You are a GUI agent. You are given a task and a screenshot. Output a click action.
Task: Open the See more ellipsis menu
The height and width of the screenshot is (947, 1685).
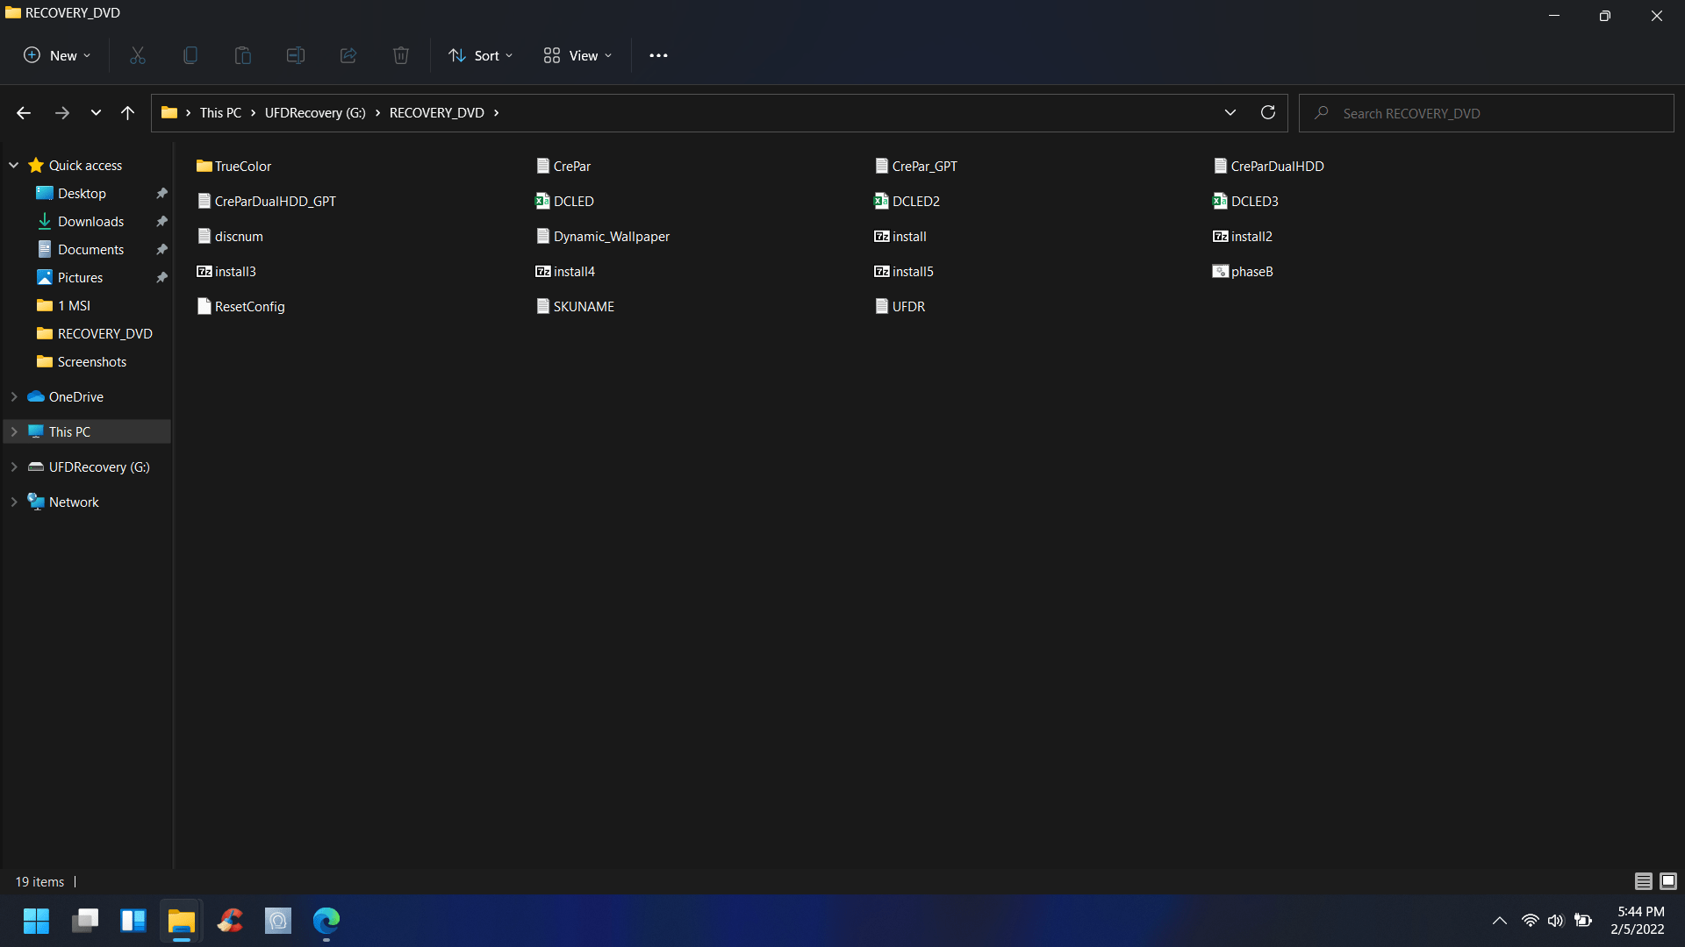click(x=658, y=54)
